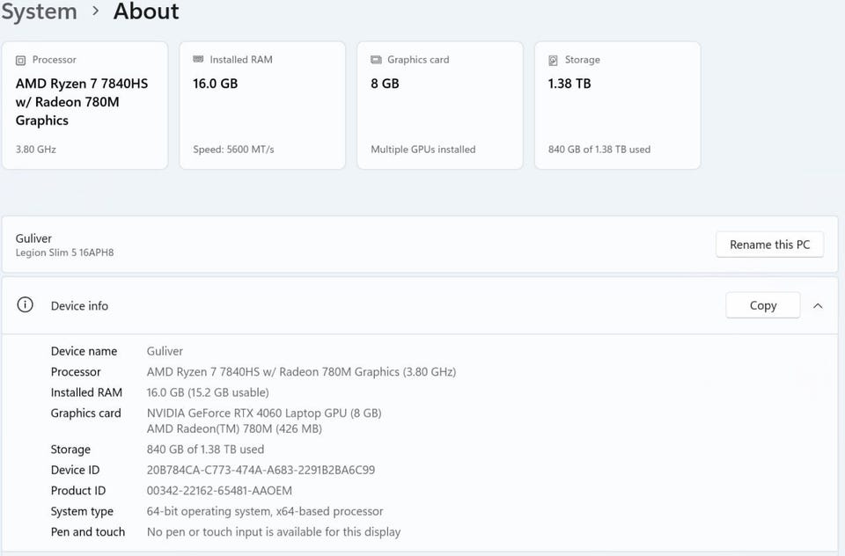Collapse the Device info section chevron
Viewport: 845px width, 556px height.
coord(818,305)
